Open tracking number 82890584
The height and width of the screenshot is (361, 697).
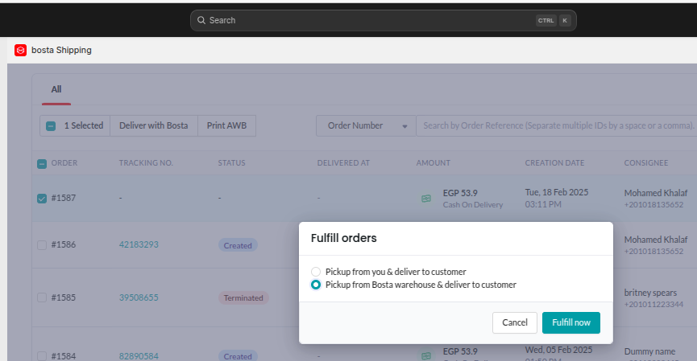[139, 356]
